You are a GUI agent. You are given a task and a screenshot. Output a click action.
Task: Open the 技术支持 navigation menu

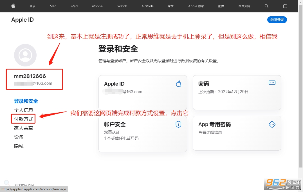(244, 6)
